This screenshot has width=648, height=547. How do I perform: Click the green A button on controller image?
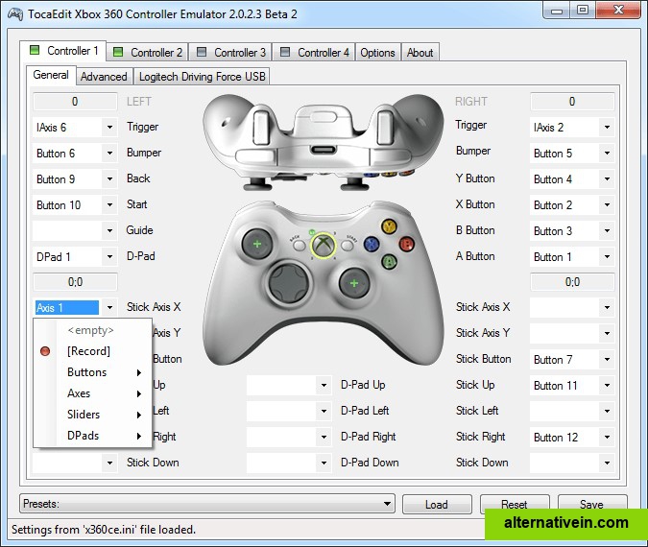[390, 261]
